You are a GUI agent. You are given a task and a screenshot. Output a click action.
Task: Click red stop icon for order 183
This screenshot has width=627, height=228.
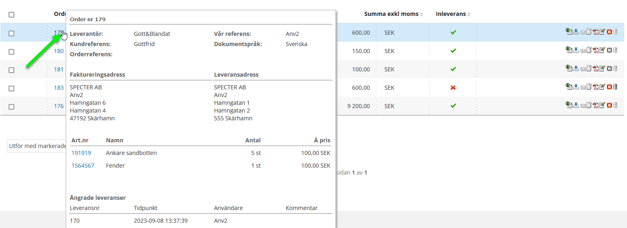(x=609, y=87)
